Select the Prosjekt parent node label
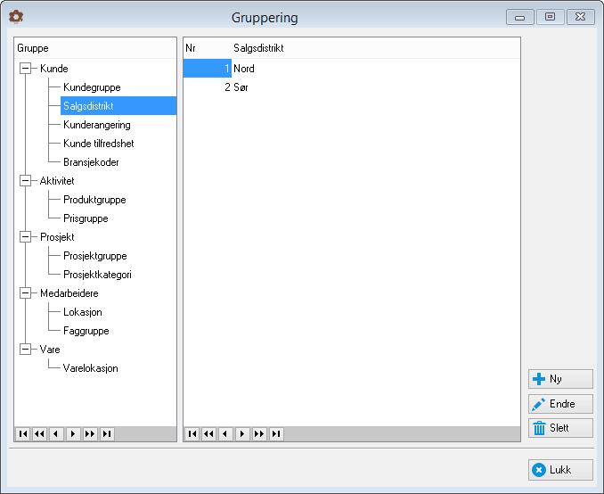This screenshot has height=494, width=604. (57, 237)
